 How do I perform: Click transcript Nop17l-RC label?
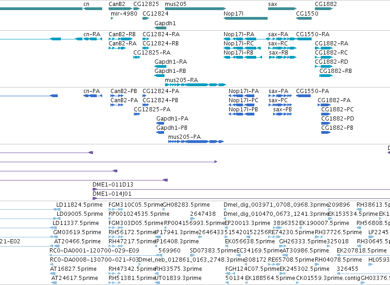238,44
